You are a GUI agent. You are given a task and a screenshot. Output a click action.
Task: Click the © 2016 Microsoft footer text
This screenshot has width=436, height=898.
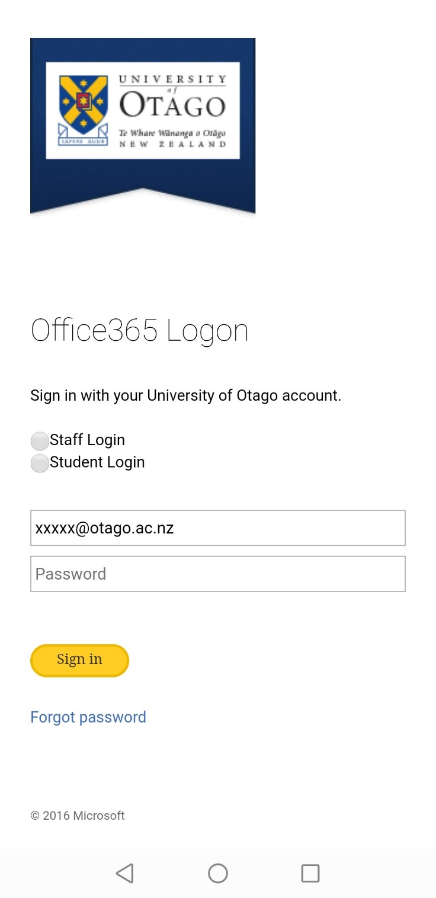pyautogui.click(x=78, y=816)
